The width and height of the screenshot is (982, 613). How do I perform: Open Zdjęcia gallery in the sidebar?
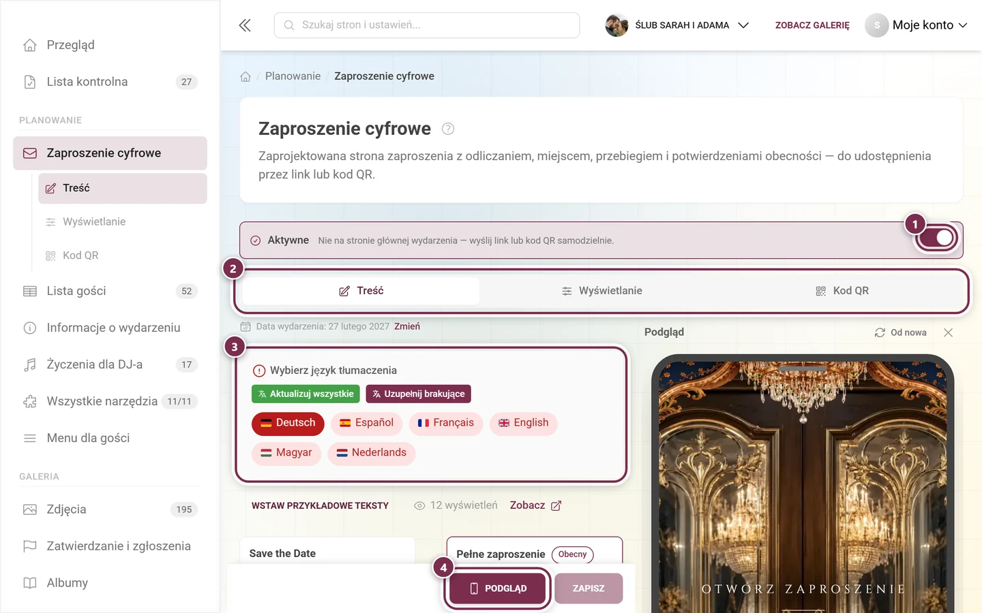click(110, 509)
